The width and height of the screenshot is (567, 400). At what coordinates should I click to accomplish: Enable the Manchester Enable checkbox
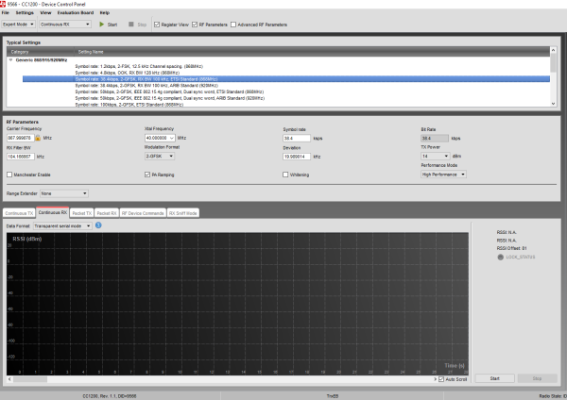pyautogui.click(x=9, y=175)
